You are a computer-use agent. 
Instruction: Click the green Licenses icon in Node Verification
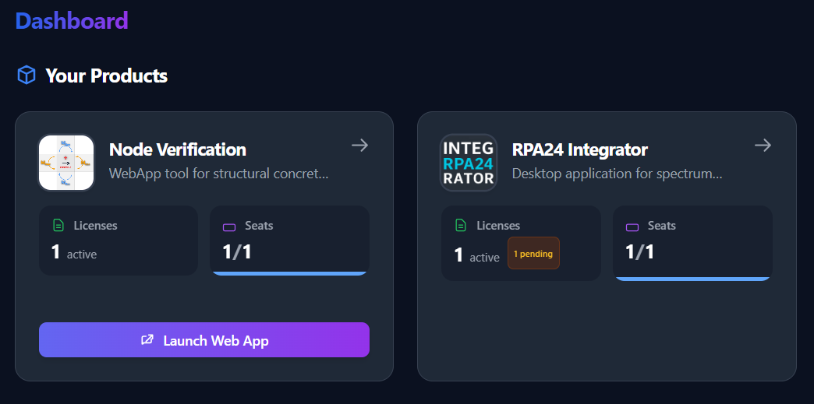(x=58, y=226)
